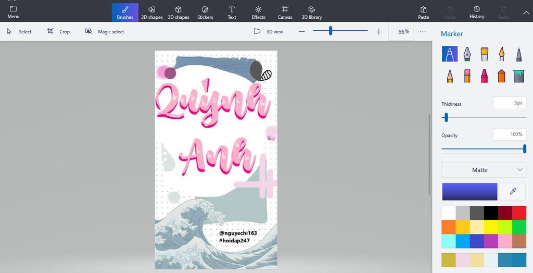Viewport: 533px width, 273px height.
Task: Pick the purple color swatch
Action: [491, 241]
